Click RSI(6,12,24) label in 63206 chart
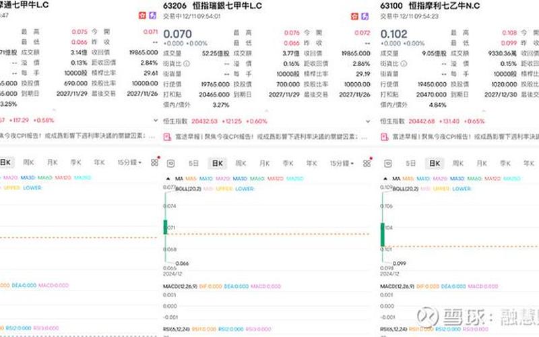The image size is (539, 337). point(177,329)
